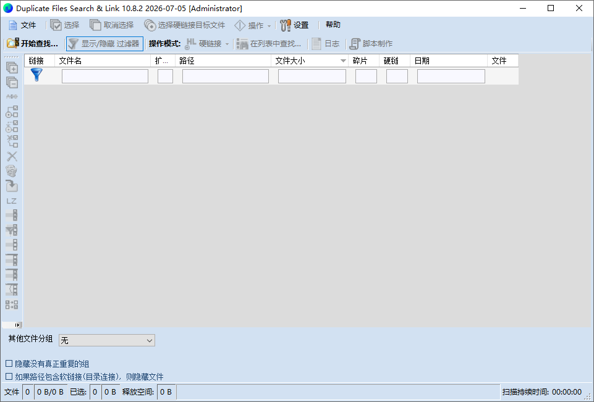The image size is (594, 402).
Task: Minimize the Duplicate Files Search window
Action: (x=523, y=8)
